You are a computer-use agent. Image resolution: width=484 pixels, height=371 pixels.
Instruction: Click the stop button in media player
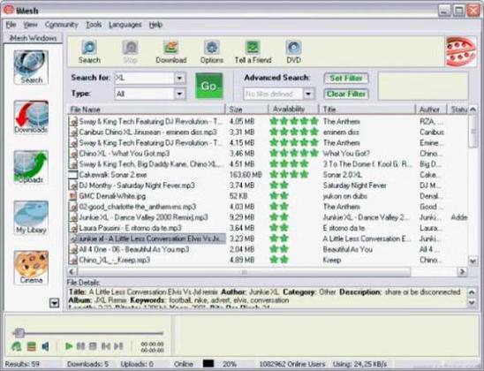[93, 346]
